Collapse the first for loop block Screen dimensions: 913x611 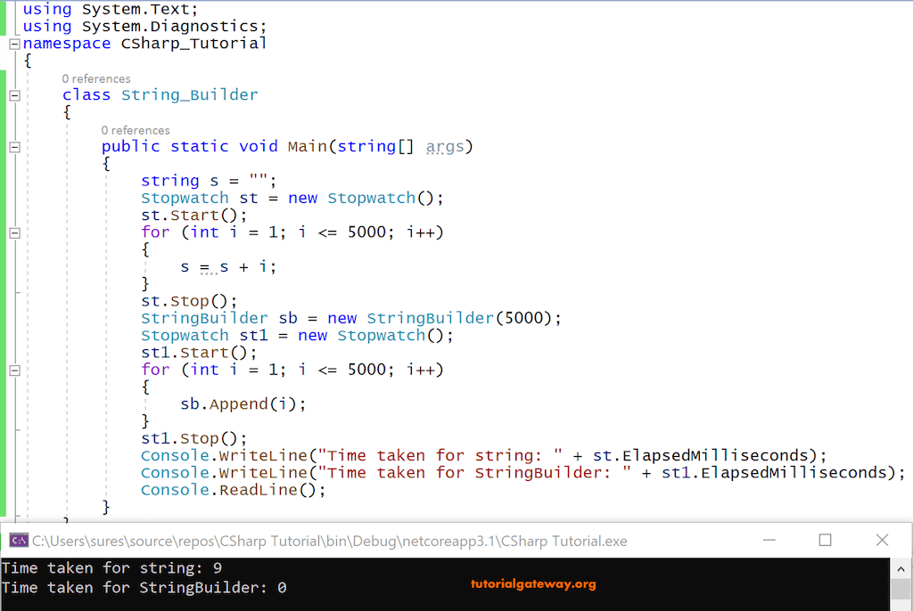tap(12, 232)
